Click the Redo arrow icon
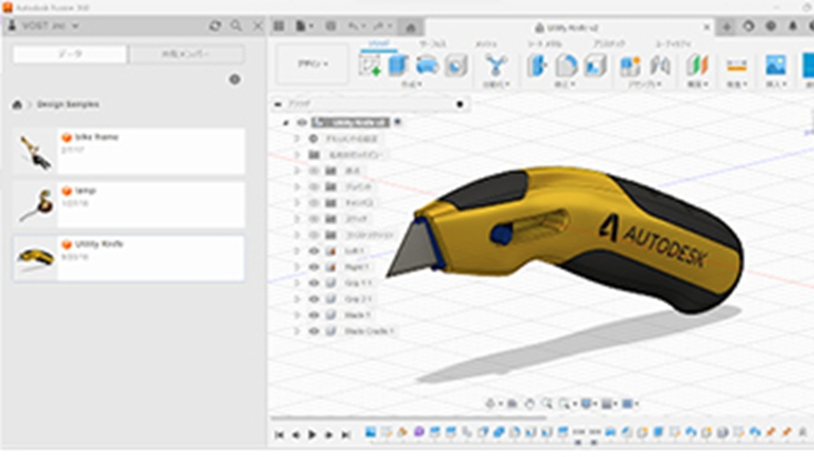The image size is (814, 457). pyautogui.click(x=378, y=26)
